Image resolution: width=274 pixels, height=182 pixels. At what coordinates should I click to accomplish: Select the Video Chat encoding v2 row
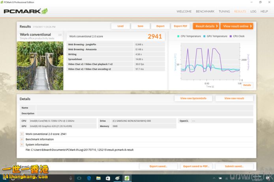coord(116,69)
